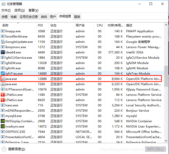
Task: Collapse to 简略信息(D) view
Action: coord(13,149)
